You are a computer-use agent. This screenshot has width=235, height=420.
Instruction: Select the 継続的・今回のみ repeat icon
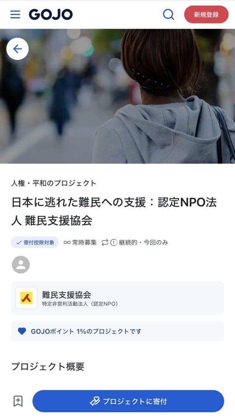105,243
